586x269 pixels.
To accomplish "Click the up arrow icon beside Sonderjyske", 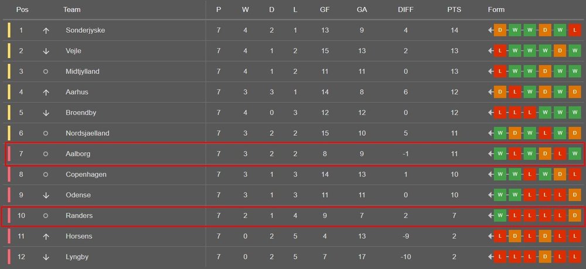I will 46,30.
